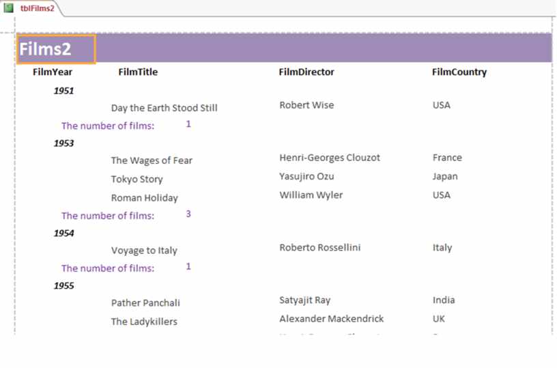Select the FilmDirector column header
The width and height of the screenshot is (557, 368).
(306, 72)
